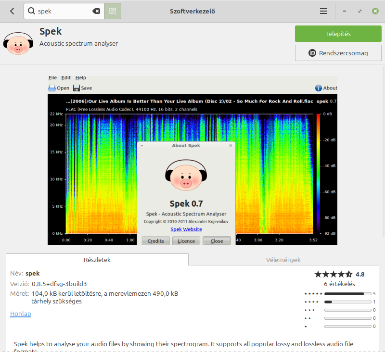
Task: Restore the window size with maximize button
Action: (x=360, y=11)
